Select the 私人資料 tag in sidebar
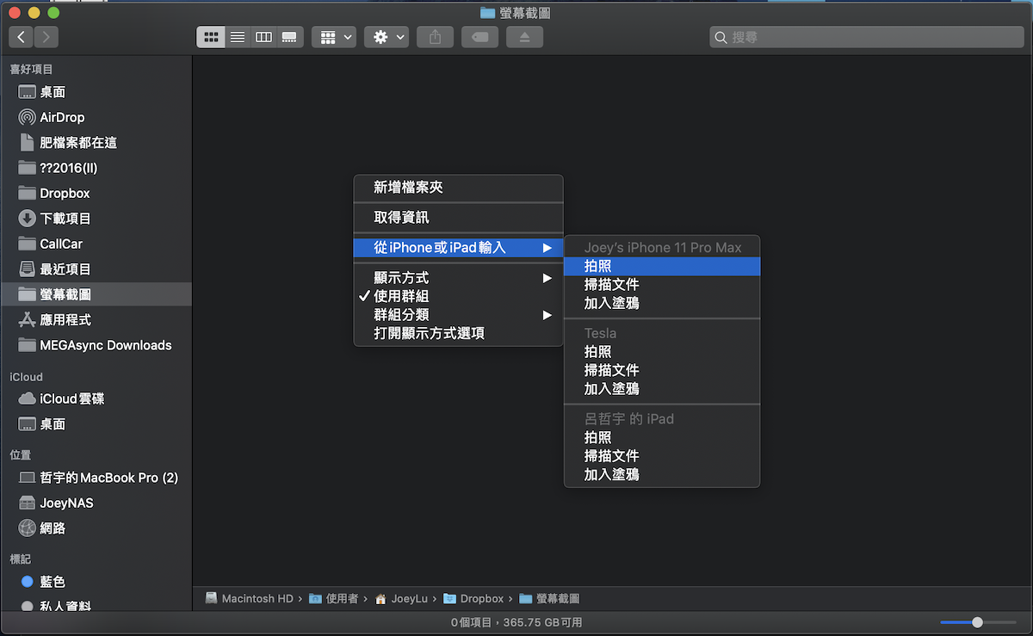1033x636 pixels. point(96,606)
